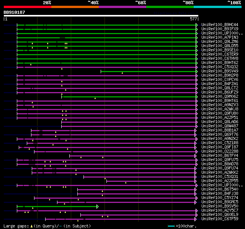This screenshot has height=229, width=245.
Task: Click the UniRef100_A2WKJ8 label
Action: (220, 109)
